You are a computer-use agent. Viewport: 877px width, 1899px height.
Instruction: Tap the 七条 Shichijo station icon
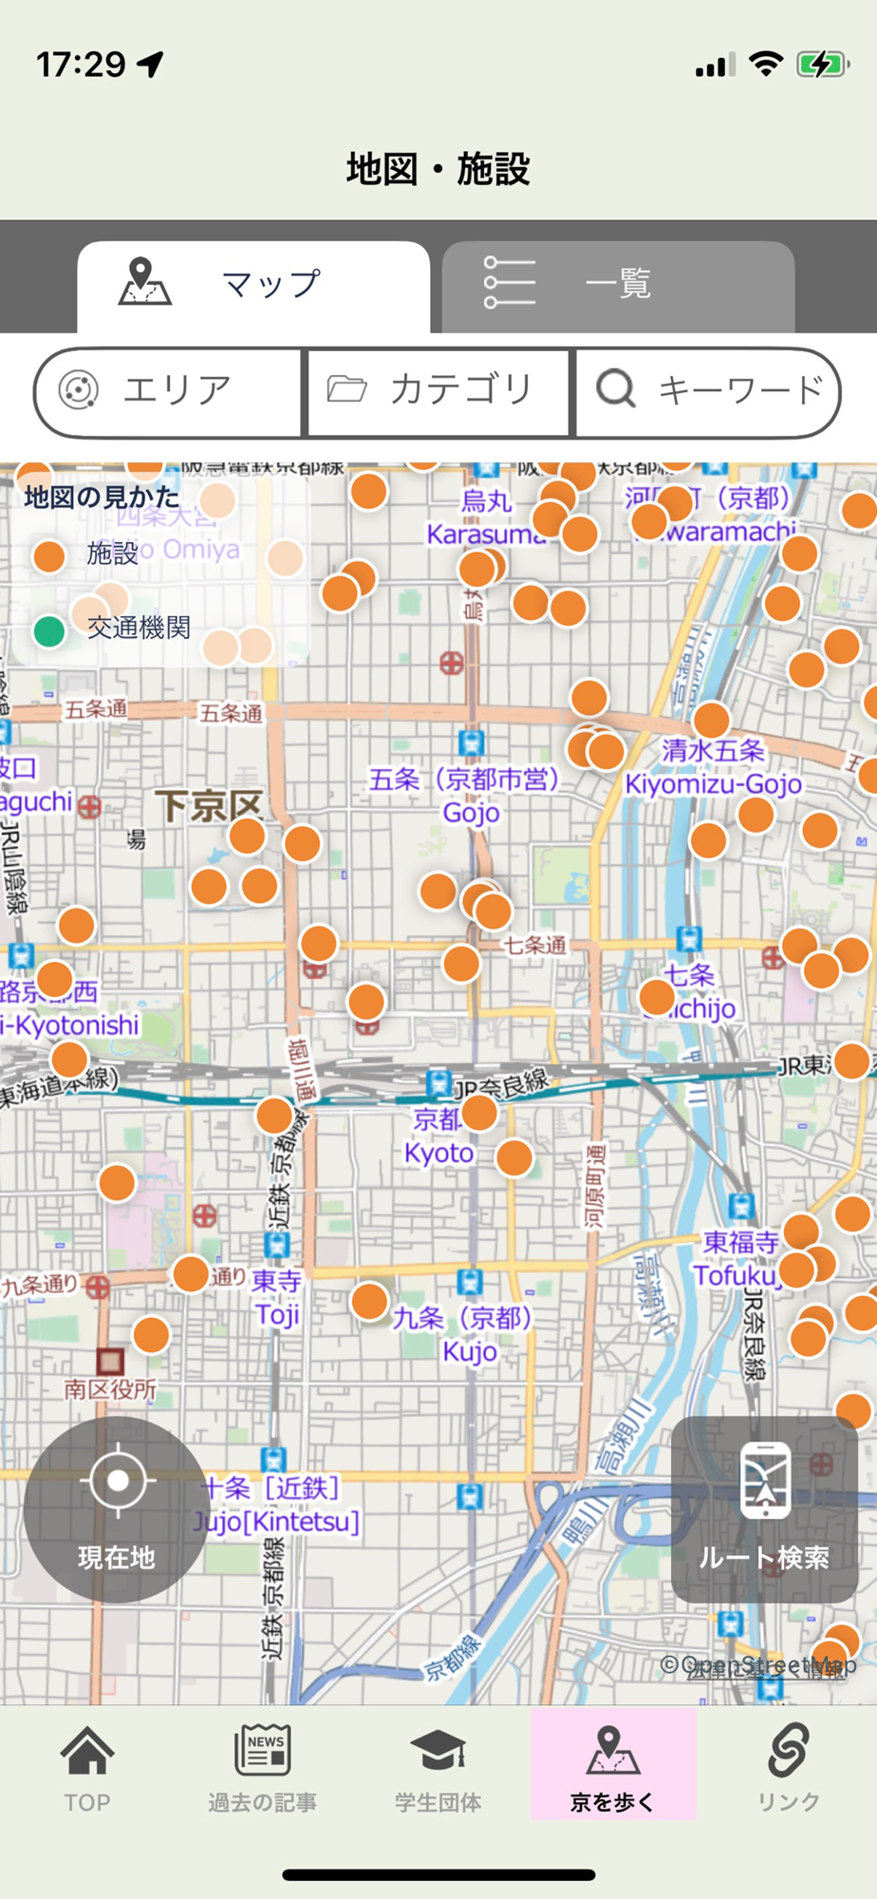(690, 938)
